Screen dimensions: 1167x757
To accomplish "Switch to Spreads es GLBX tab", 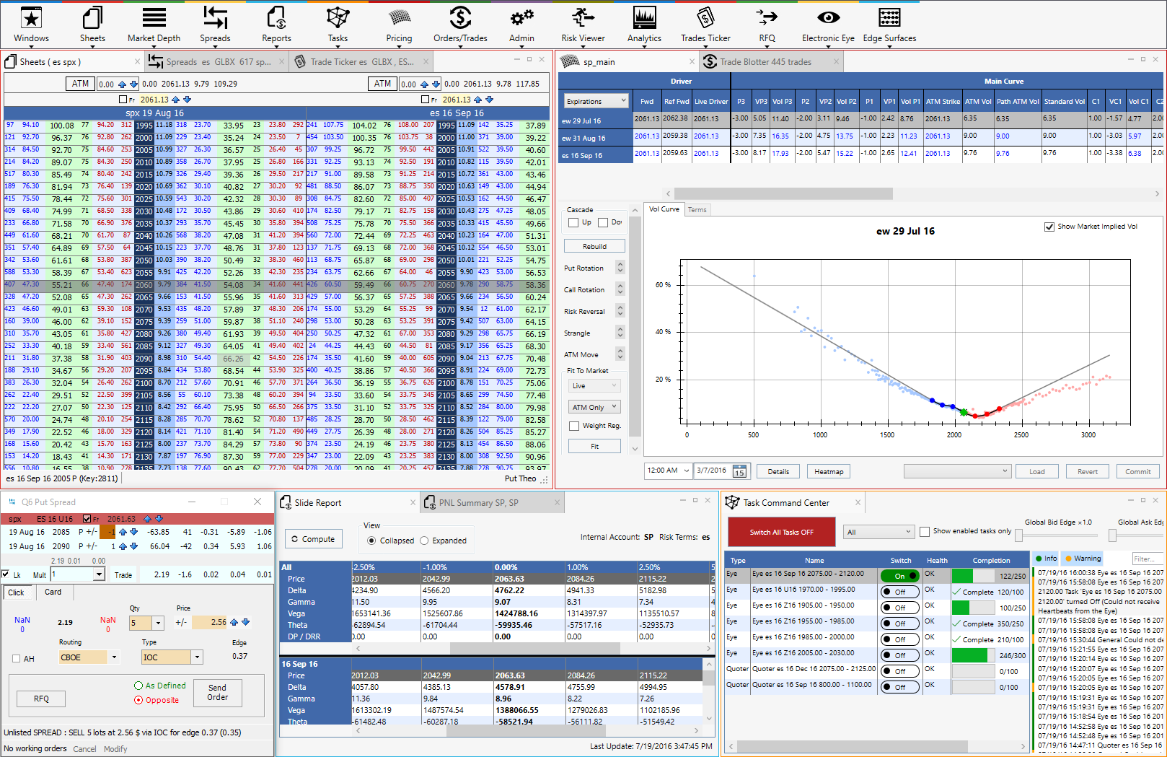I will pos(216,62).
